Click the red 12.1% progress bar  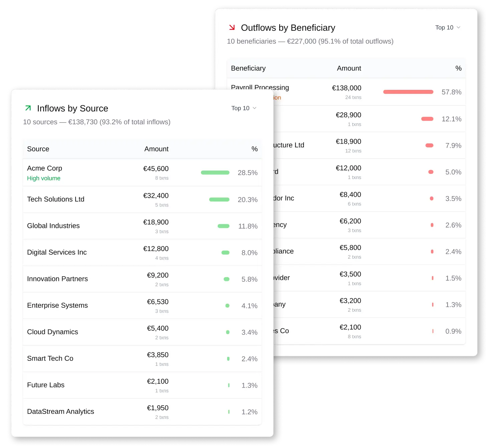[x=427, y=119]
